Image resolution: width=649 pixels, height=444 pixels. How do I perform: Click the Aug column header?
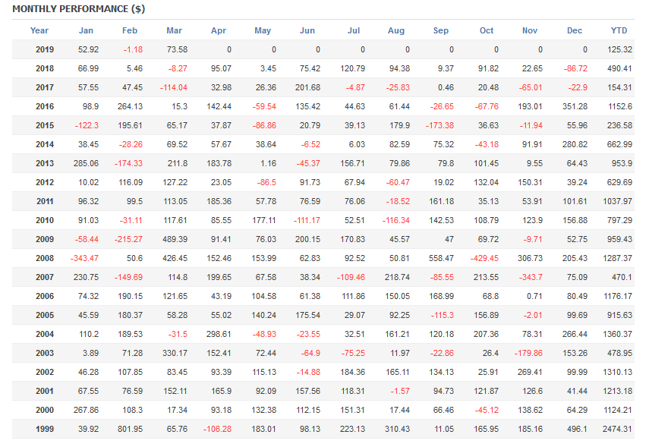coord(396,30)
